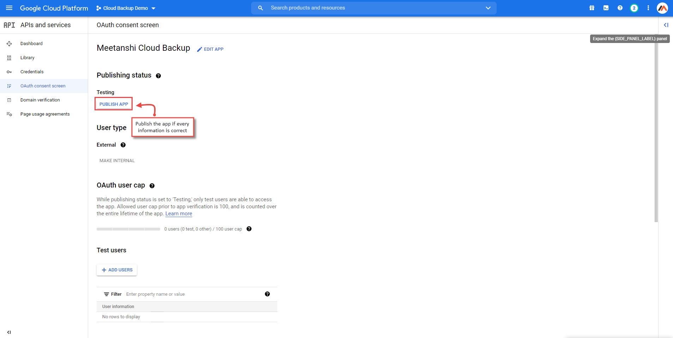
Task: Click the pencil edit icon
Action: pos(200,49)
